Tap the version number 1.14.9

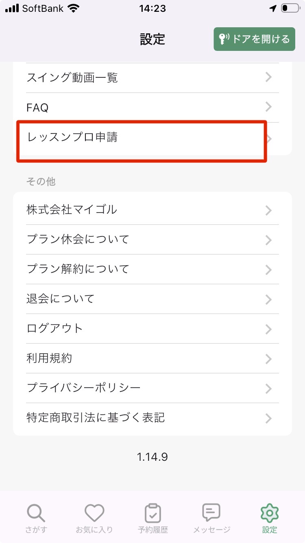click(x=152, y=457)
